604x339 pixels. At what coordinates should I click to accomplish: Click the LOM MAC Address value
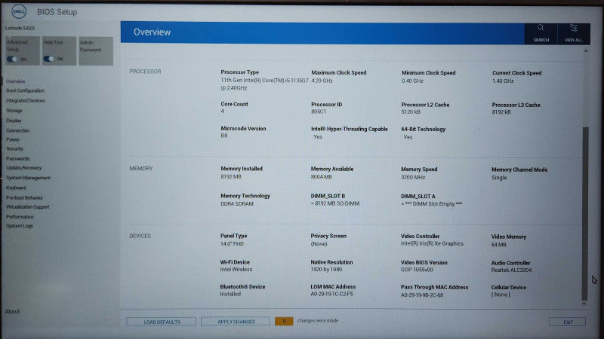331,294
